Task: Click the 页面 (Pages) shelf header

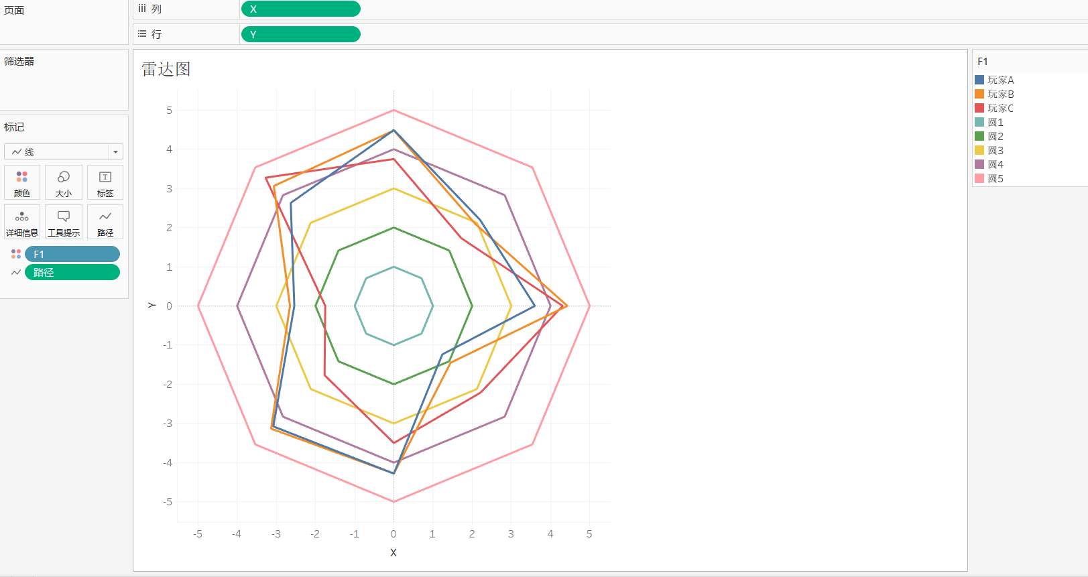Action: pos(14,10)
